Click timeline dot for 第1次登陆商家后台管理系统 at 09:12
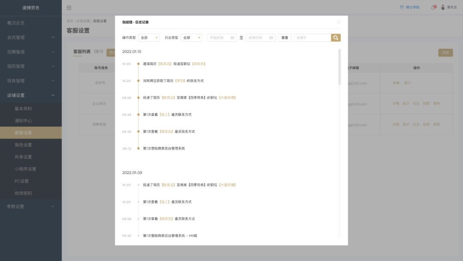 pyautogui.click(x=138, y=149)
